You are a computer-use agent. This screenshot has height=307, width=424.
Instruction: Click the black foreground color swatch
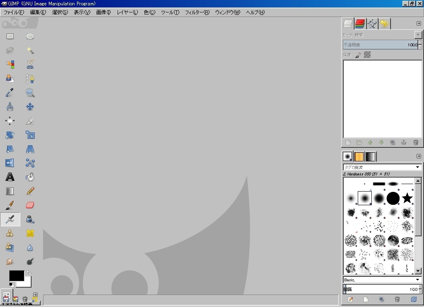16,276
